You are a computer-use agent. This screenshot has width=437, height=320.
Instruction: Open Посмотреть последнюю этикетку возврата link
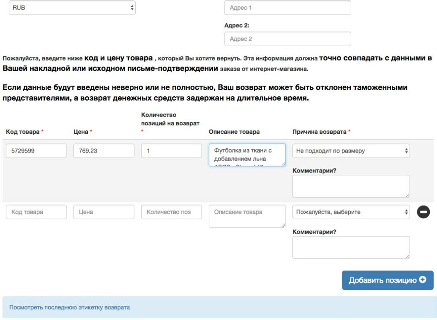(70, 308)
